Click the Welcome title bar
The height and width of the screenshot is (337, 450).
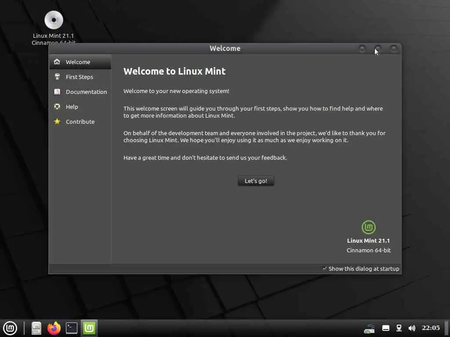225,48
